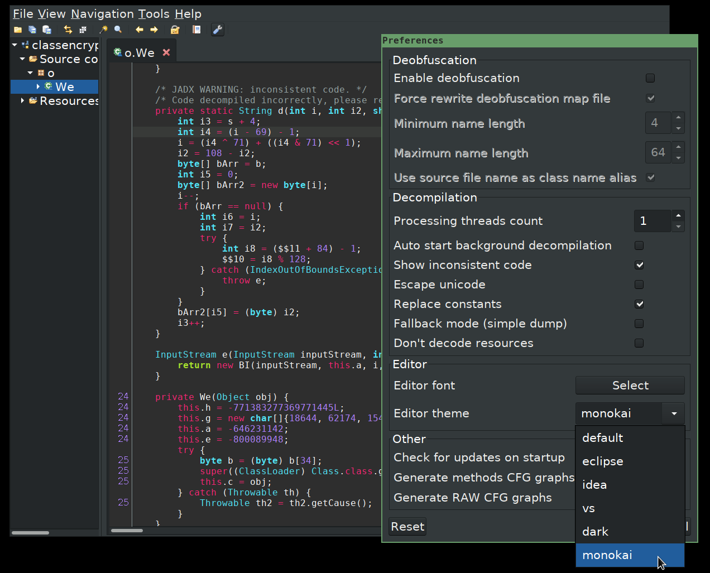The image size is (710, 573).
Task: Click the Reset button in Preferences
Action: pos(407,526)
